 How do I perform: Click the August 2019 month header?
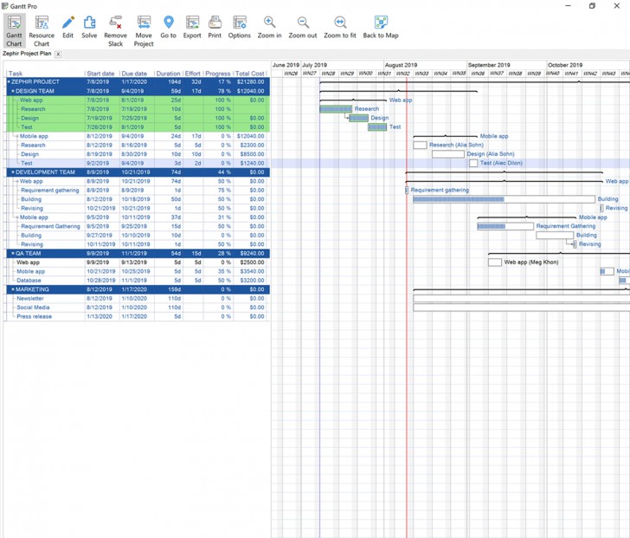pos(401,65)
